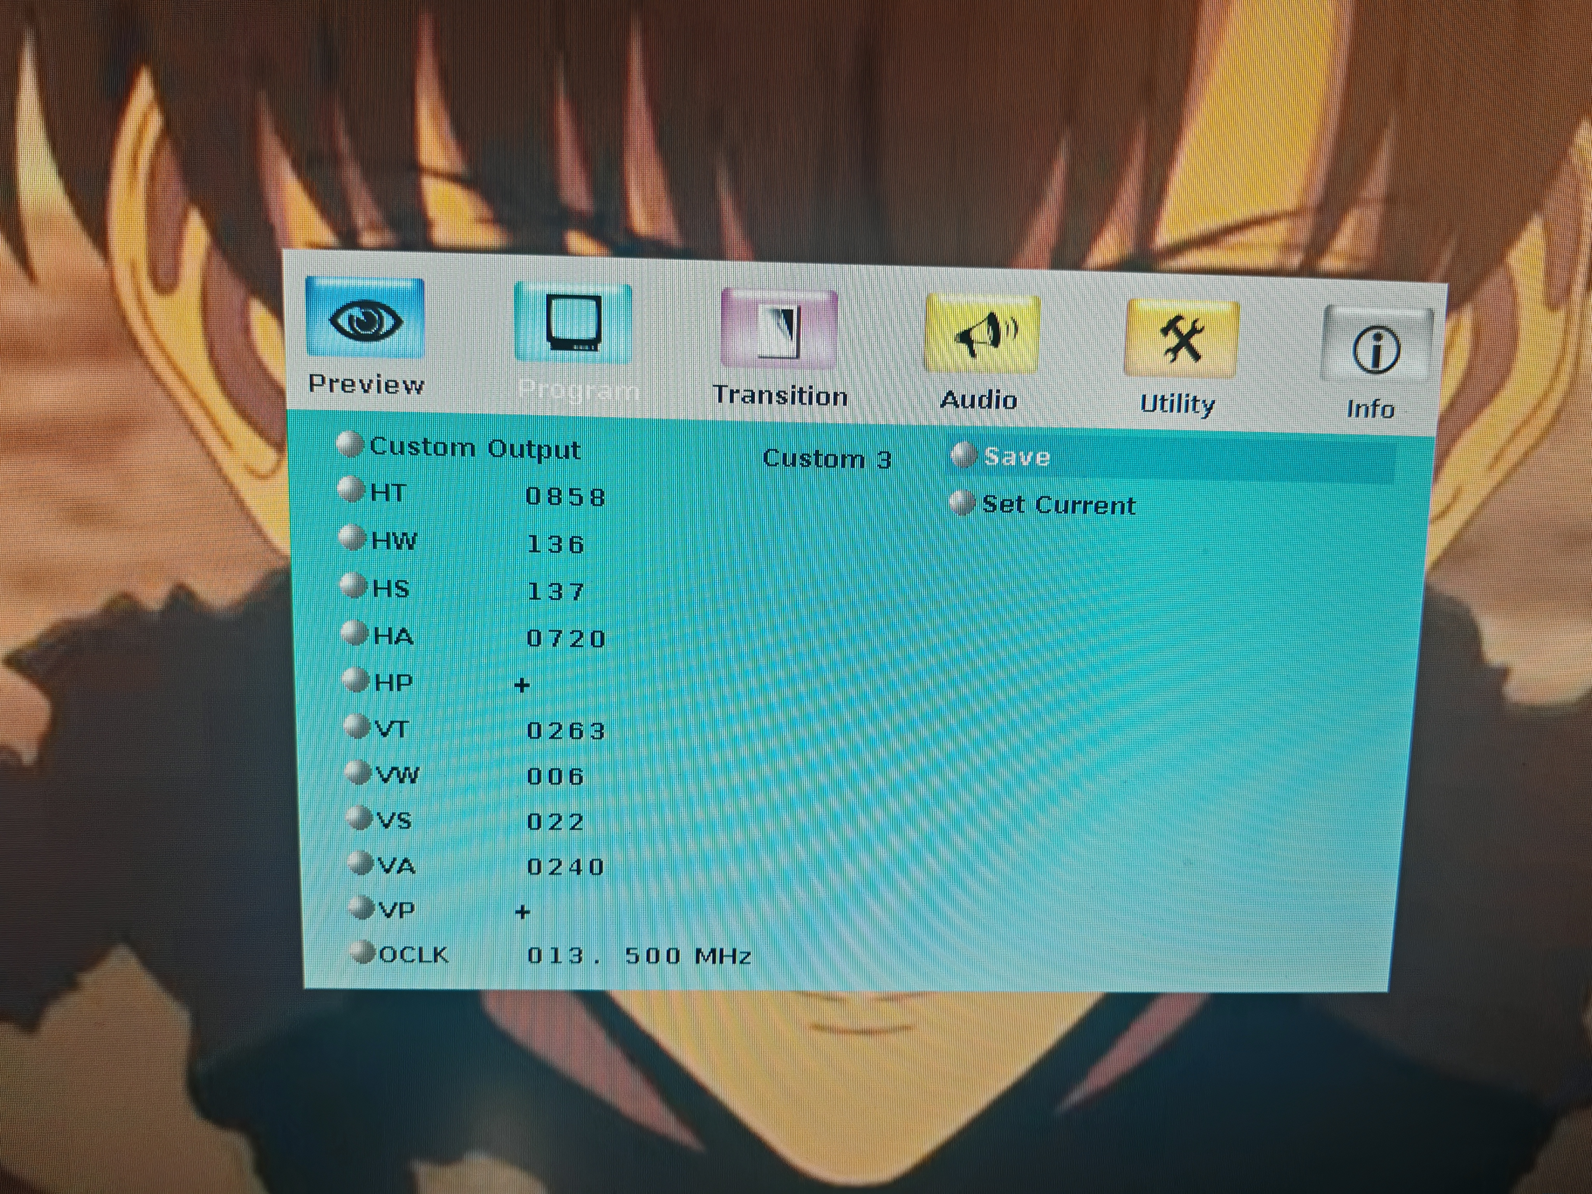Click the VP label
The width and height of the screenshot is (1592, 1194).
pos(396,910)
